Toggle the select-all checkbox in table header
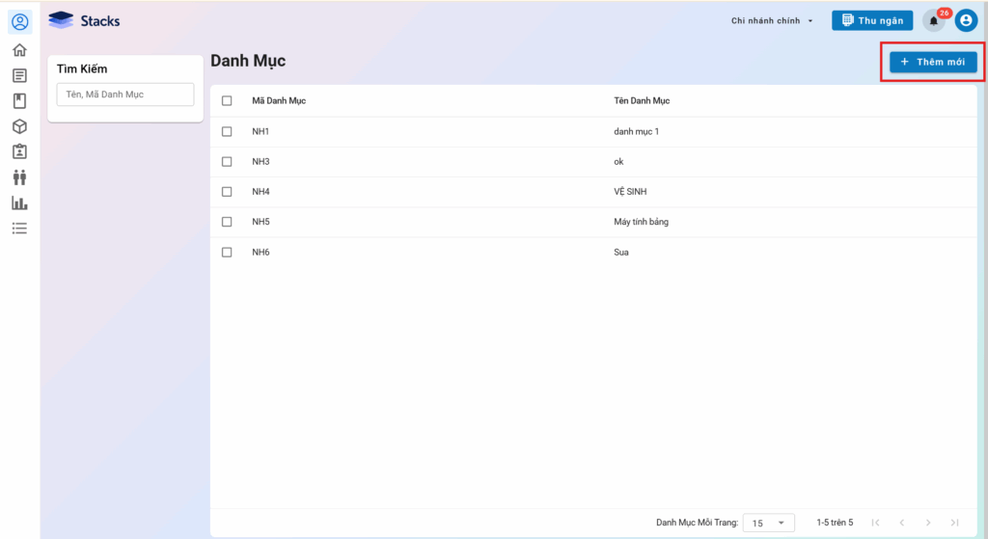Screen dimensions: 988x539 tap(228, 100)
